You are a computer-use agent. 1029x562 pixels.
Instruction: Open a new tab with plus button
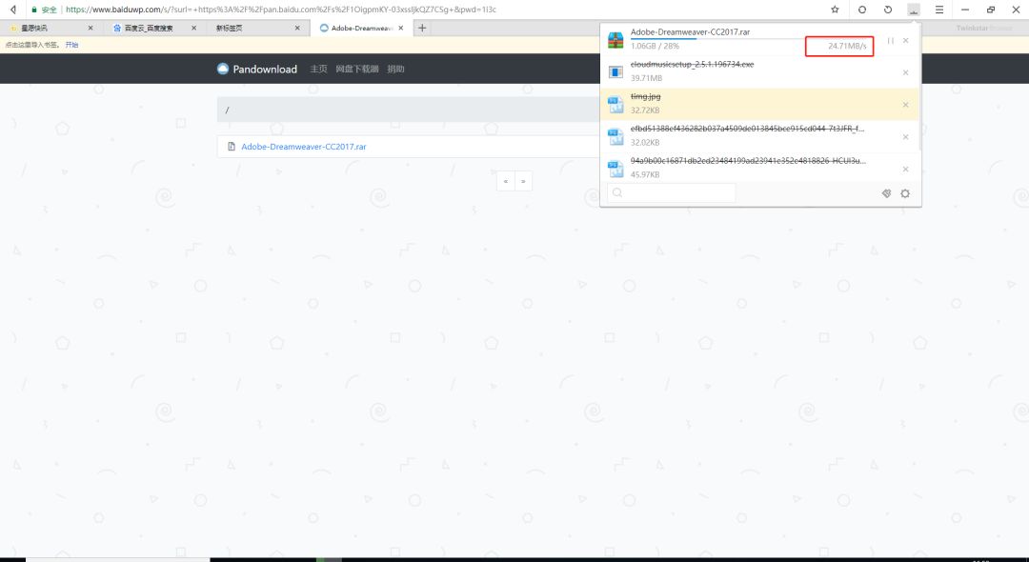click(422, 28)
